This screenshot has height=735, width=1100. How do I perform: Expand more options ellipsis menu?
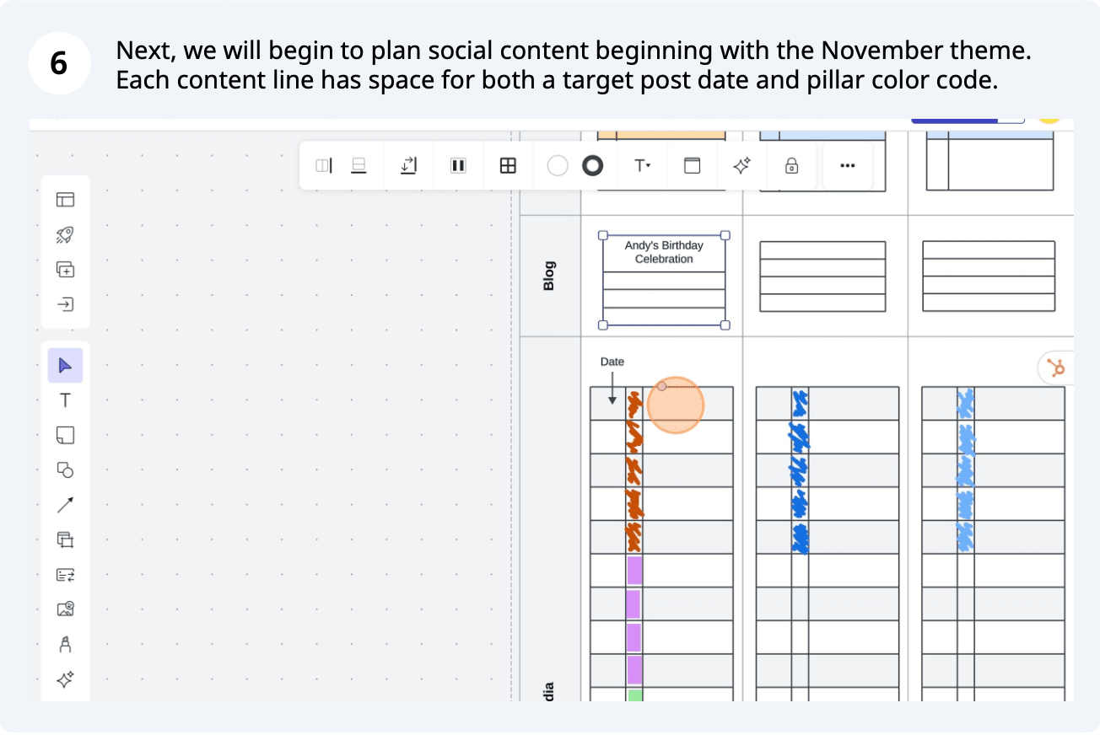(848, 166)
